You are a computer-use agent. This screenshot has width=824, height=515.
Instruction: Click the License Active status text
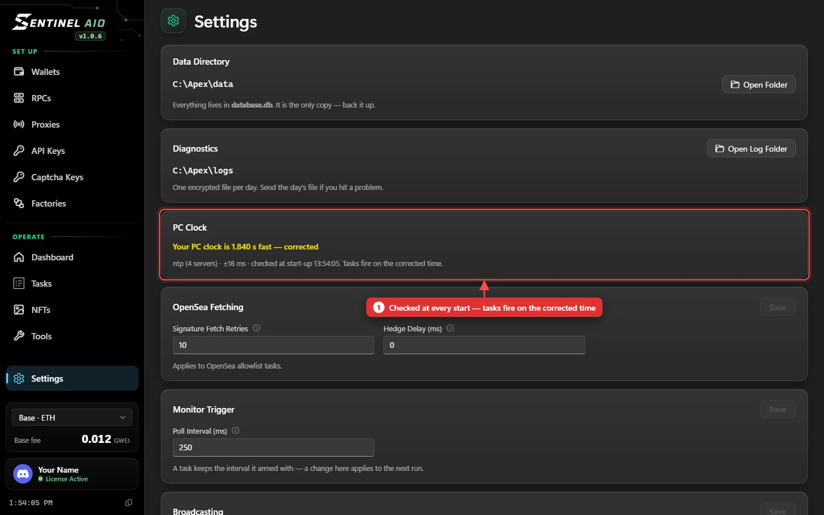tap(67, 479)
